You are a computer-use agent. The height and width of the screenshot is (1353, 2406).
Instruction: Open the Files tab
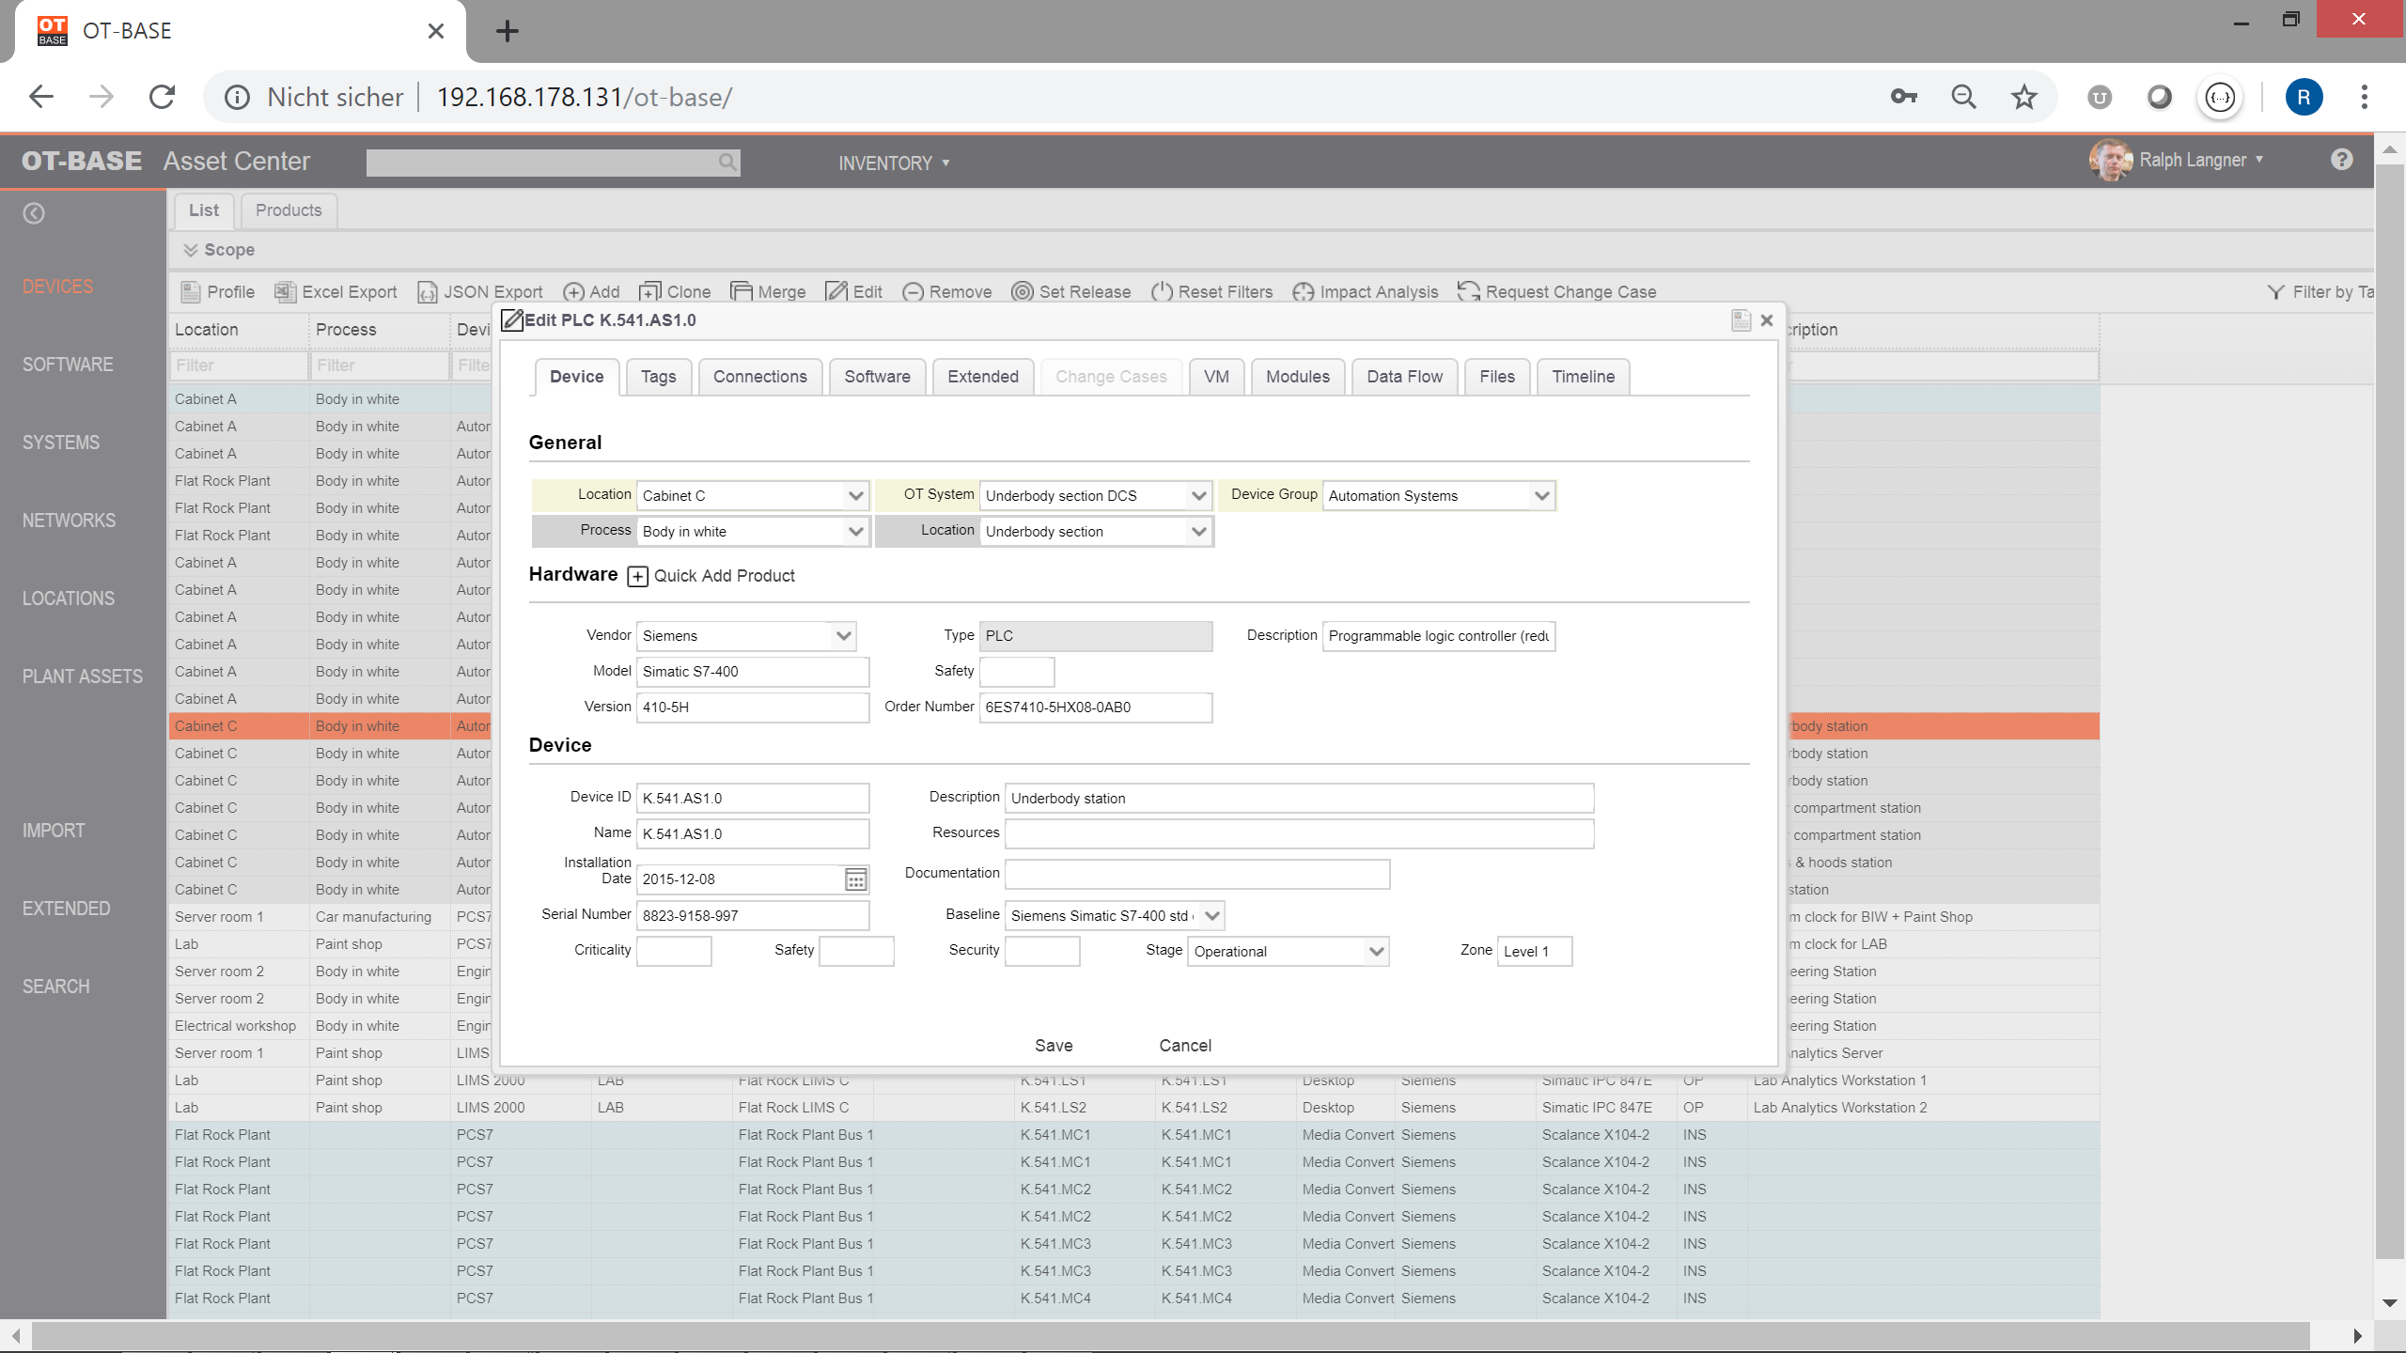pos(1497,377)
